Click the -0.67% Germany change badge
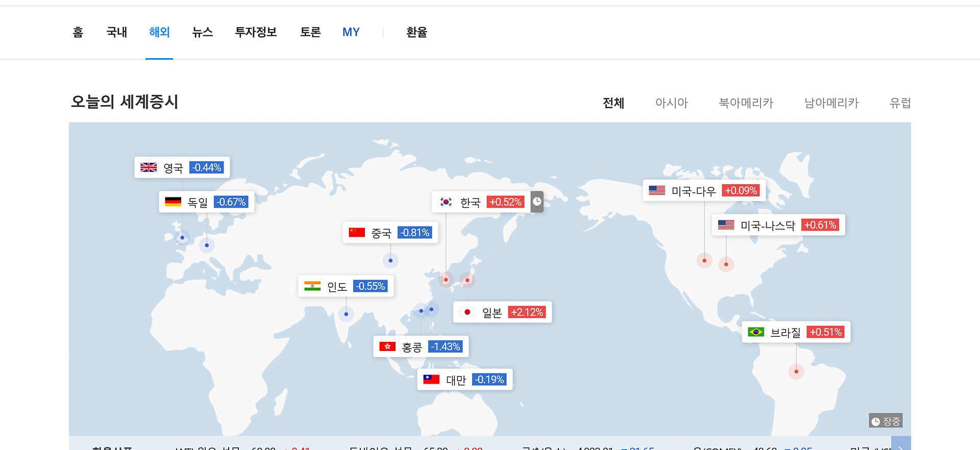 (231, 202)
